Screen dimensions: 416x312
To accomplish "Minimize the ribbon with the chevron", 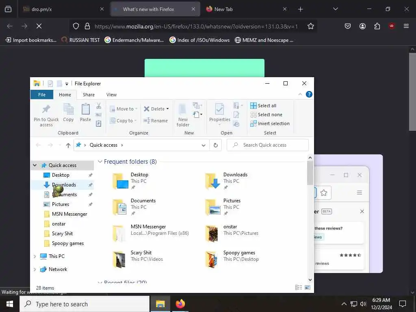I will tap(300, 94).
